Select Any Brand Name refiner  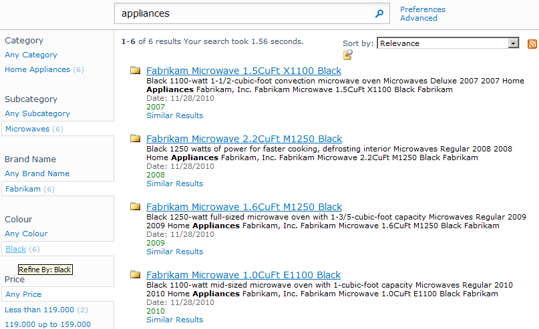tap(37, 174)
